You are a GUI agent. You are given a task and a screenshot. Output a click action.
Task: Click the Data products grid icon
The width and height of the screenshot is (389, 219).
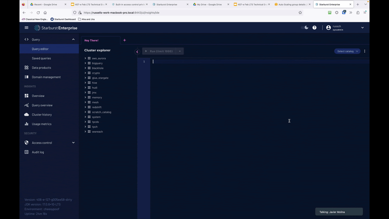[x=26, y=68]
